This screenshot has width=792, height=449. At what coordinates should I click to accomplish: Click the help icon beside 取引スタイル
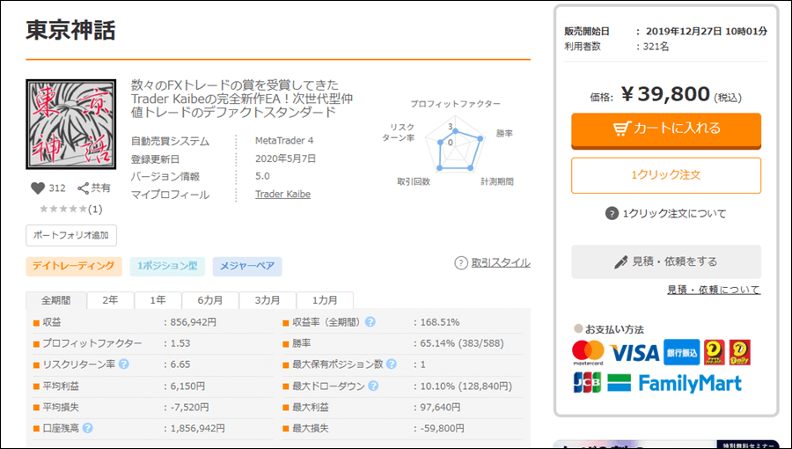click(x=461, y=262)
